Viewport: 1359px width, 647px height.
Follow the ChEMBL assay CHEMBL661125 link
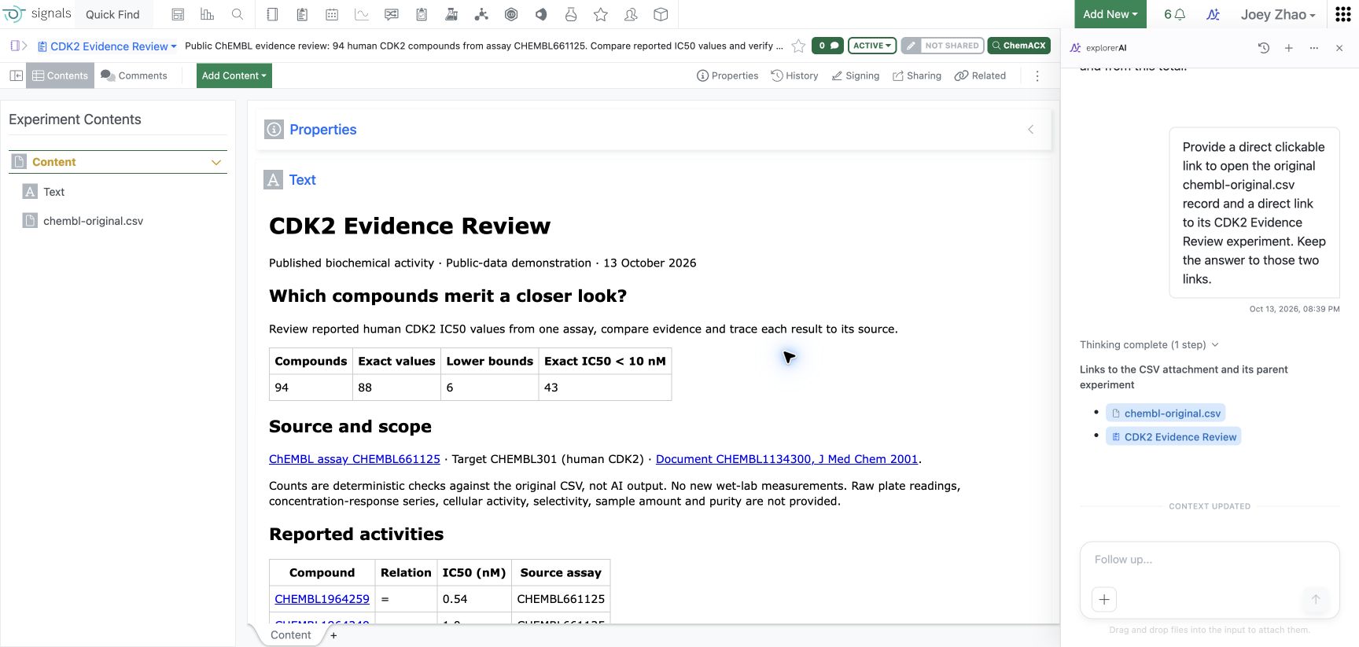[x=355, y=459]
